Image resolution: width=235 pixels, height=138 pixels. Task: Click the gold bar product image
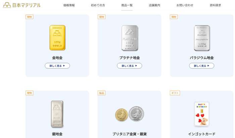tap(57, 38)
